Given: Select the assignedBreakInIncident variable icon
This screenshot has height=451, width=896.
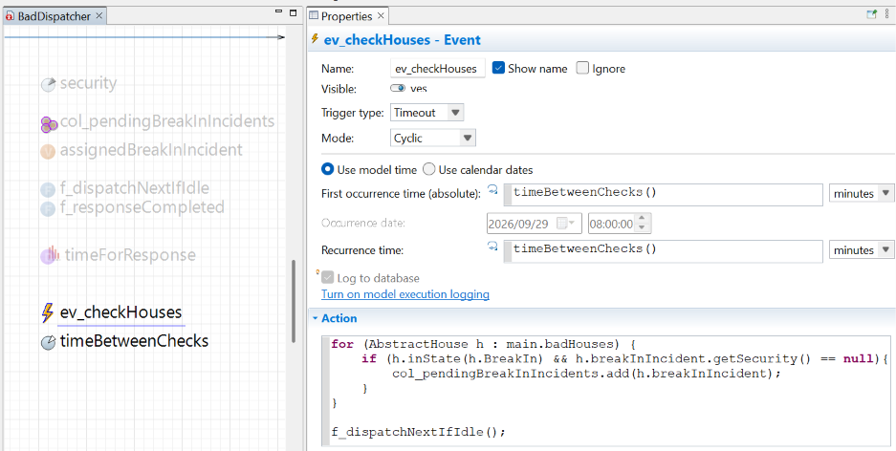Looking at the screenshot, I should click(48, 151).
